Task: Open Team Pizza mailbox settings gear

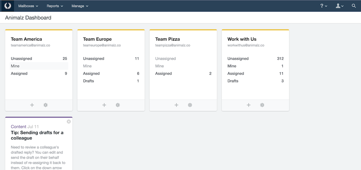Action: 190,105
